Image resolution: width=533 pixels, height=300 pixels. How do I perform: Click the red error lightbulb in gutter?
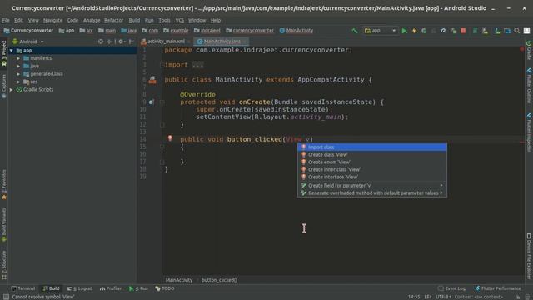click(170, 138)
